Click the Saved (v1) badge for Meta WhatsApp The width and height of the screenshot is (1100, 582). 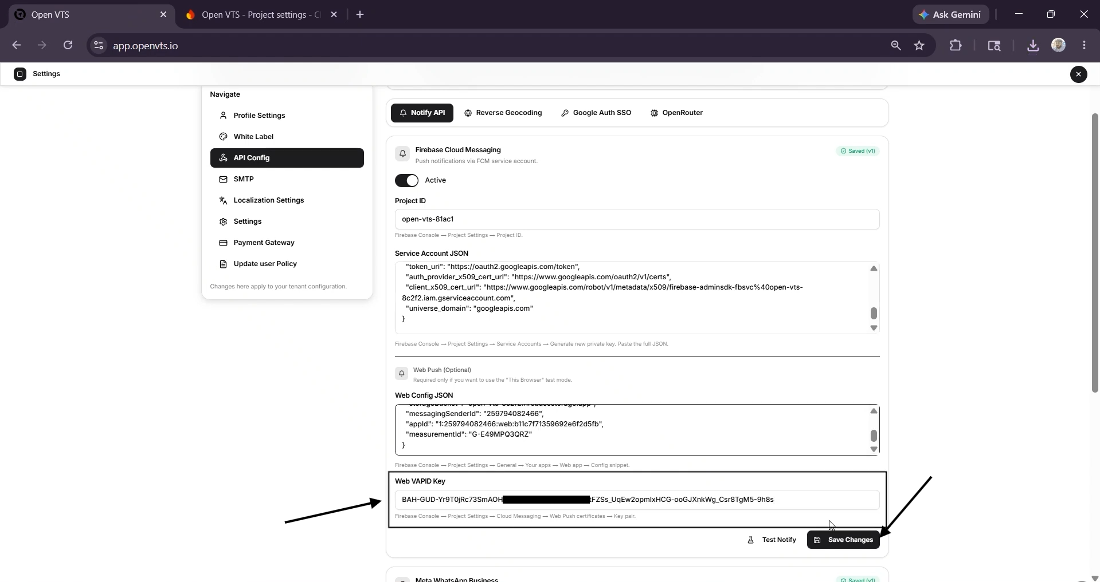point(858,579)
